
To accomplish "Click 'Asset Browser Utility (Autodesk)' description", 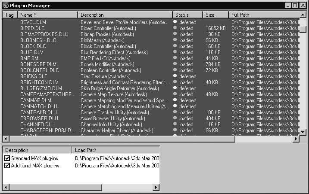I will (x=113, y=118).
